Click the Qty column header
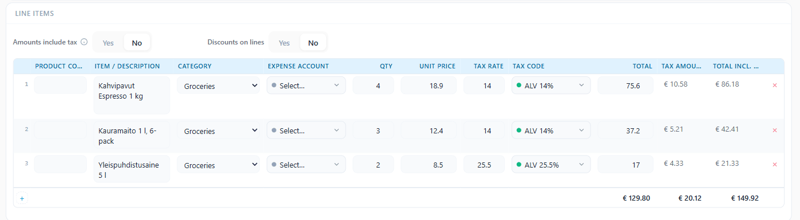The height and width of the screenshot is (220, 800). point(386,66)
